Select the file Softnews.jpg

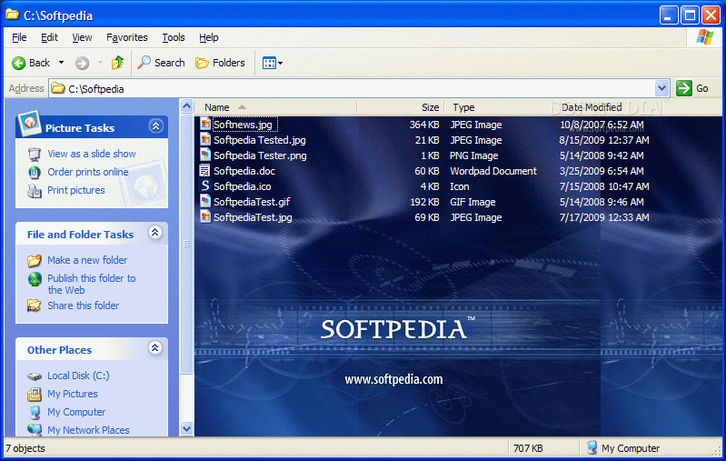pyautogui.click(x=243, y=125)
